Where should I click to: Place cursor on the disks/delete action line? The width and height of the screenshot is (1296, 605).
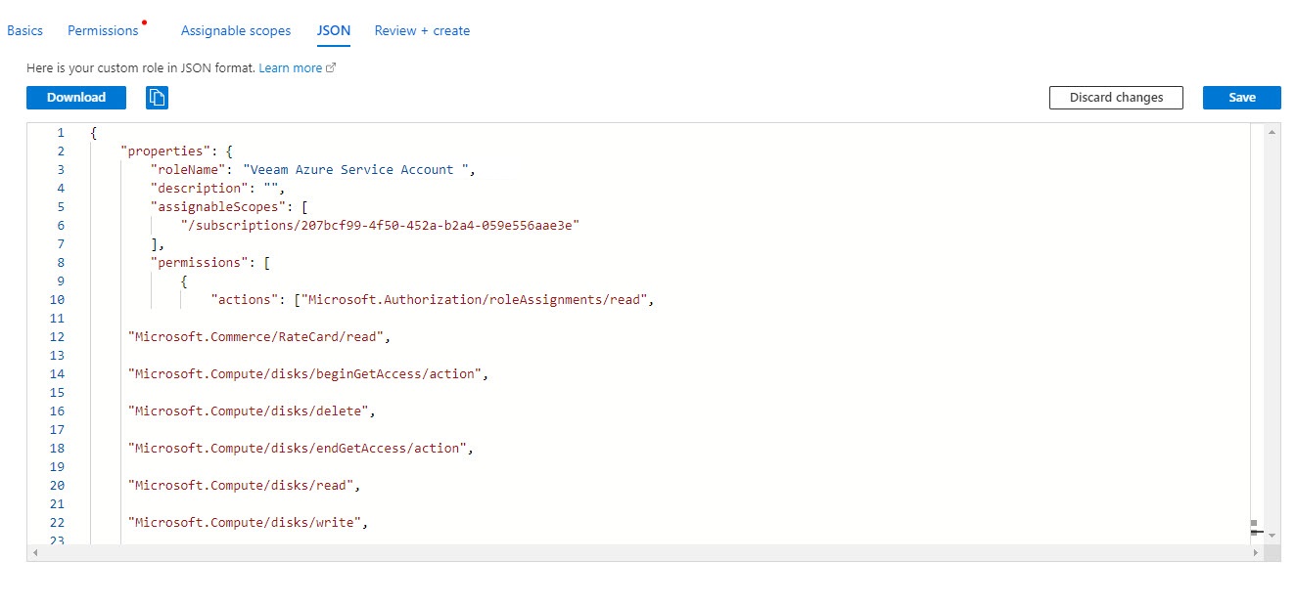tap(251, 411)
